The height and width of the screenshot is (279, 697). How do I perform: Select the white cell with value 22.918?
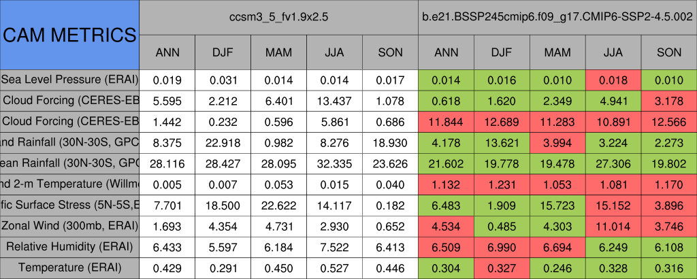(x=223, y=142)
